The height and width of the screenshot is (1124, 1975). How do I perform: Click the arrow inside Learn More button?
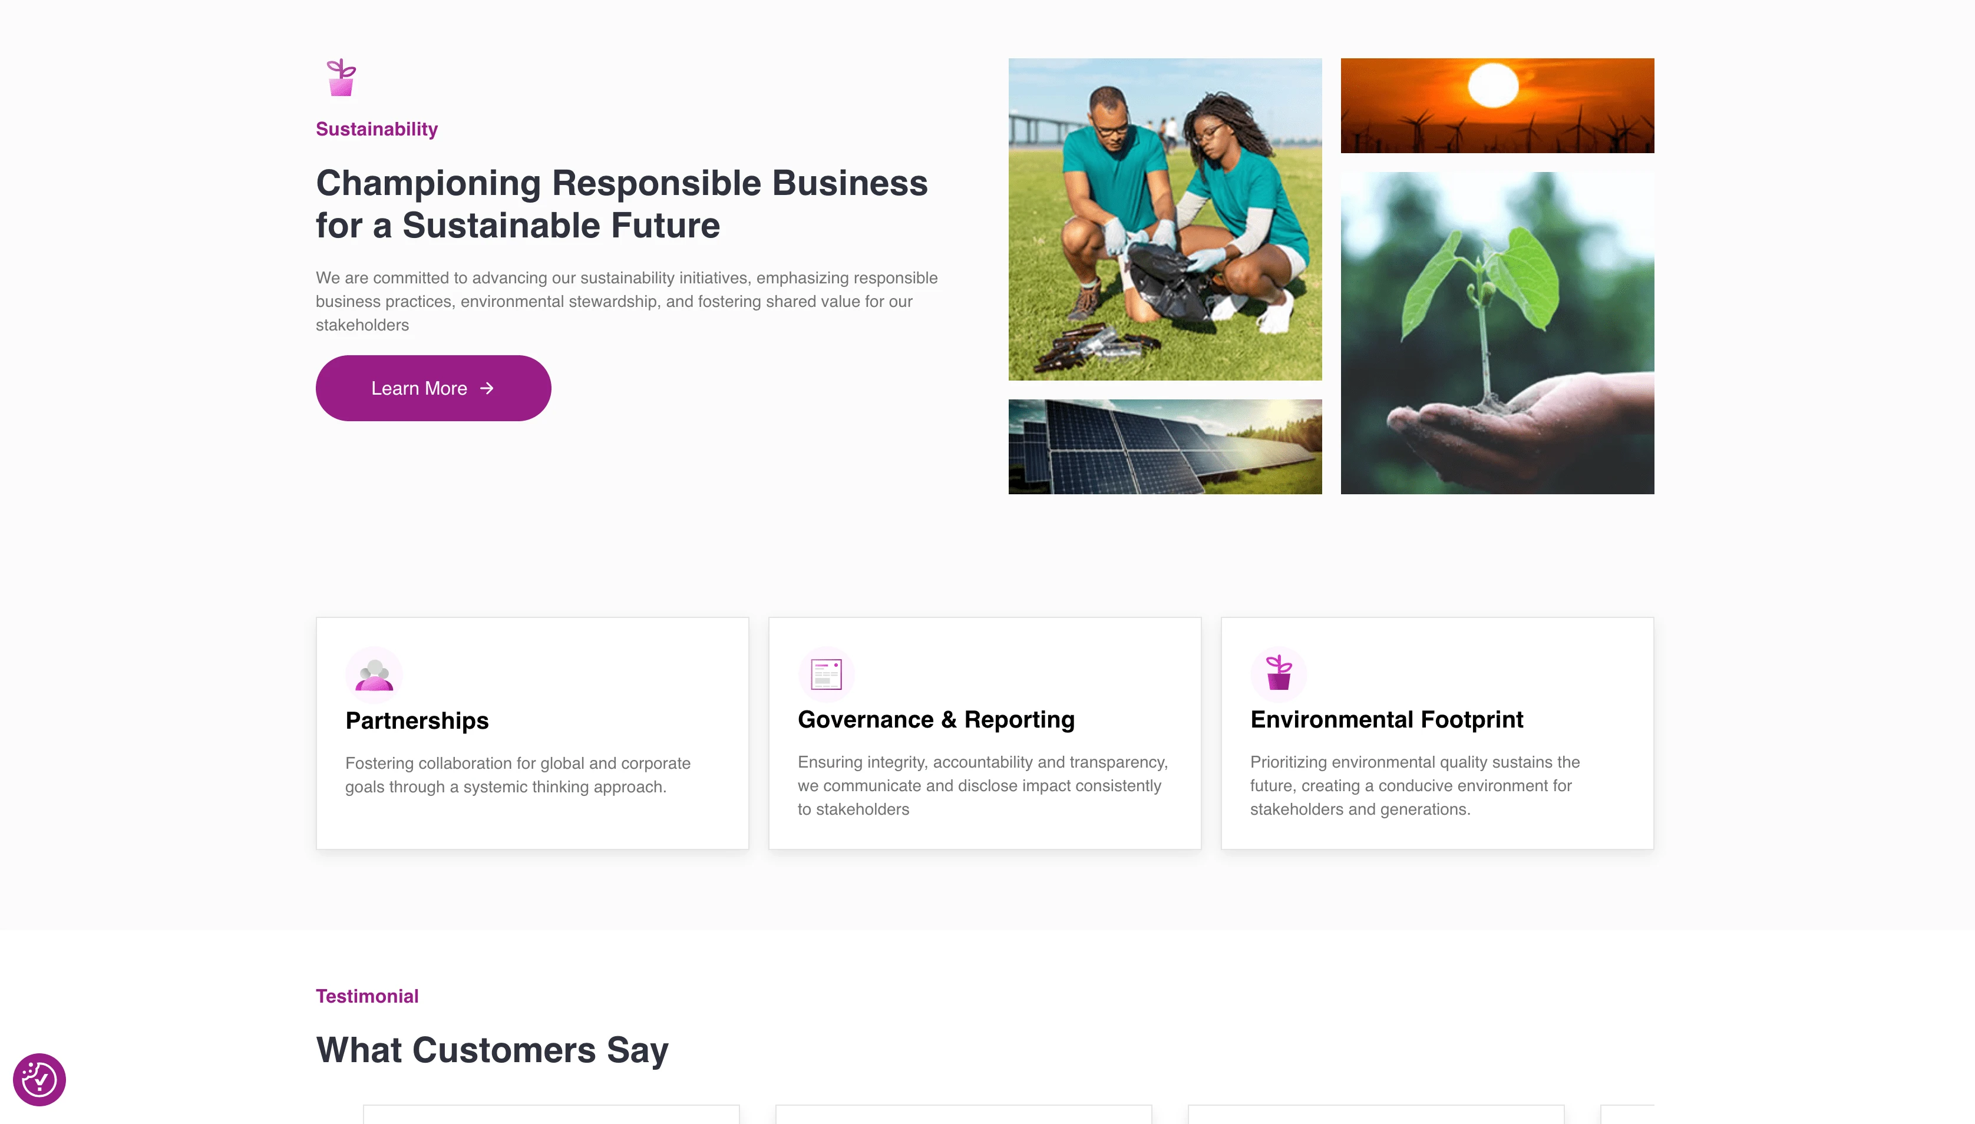(487, 388)
